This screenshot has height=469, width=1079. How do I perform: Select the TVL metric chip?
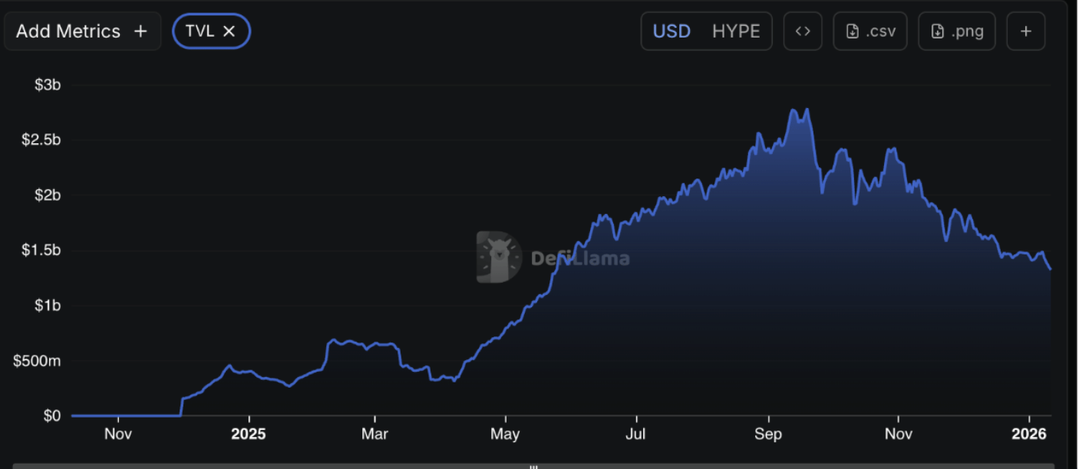[200, 31]
